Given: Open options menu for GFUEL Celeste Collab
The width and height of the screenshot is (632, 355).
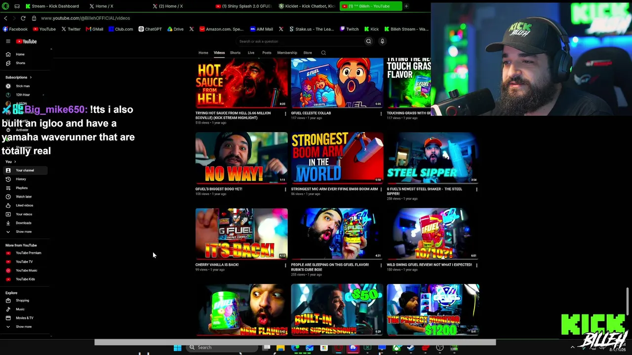Looking at the screenshot, I should [x=381, y=114].
